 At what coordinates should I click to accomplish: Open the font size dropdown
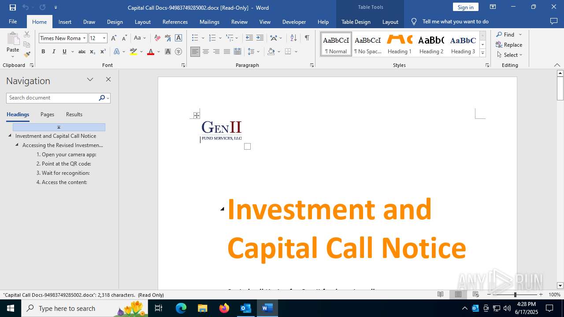pos(104,38)
